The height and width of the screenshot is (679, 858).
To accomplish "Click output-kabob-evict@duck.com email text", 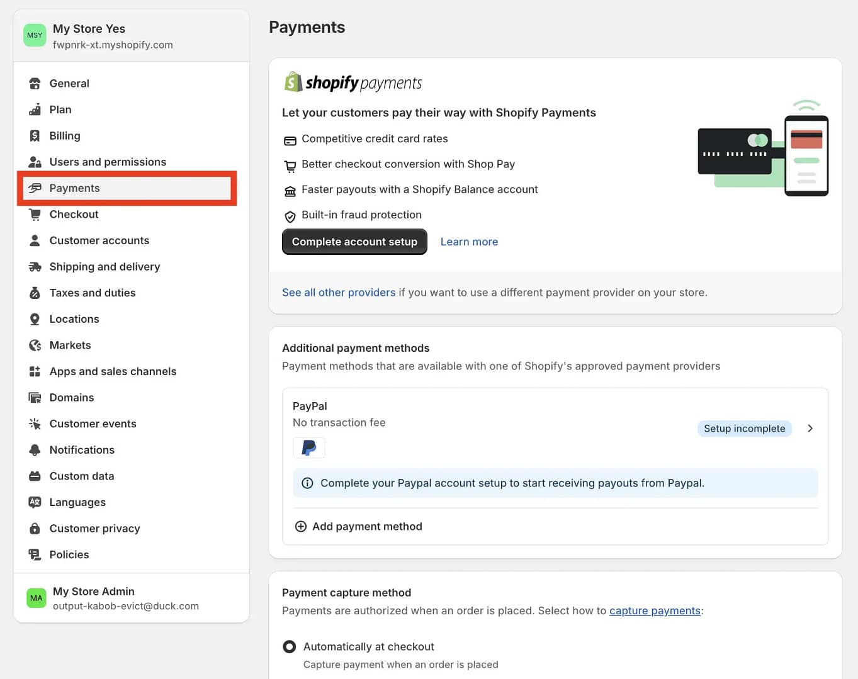I will click(126, 607).
